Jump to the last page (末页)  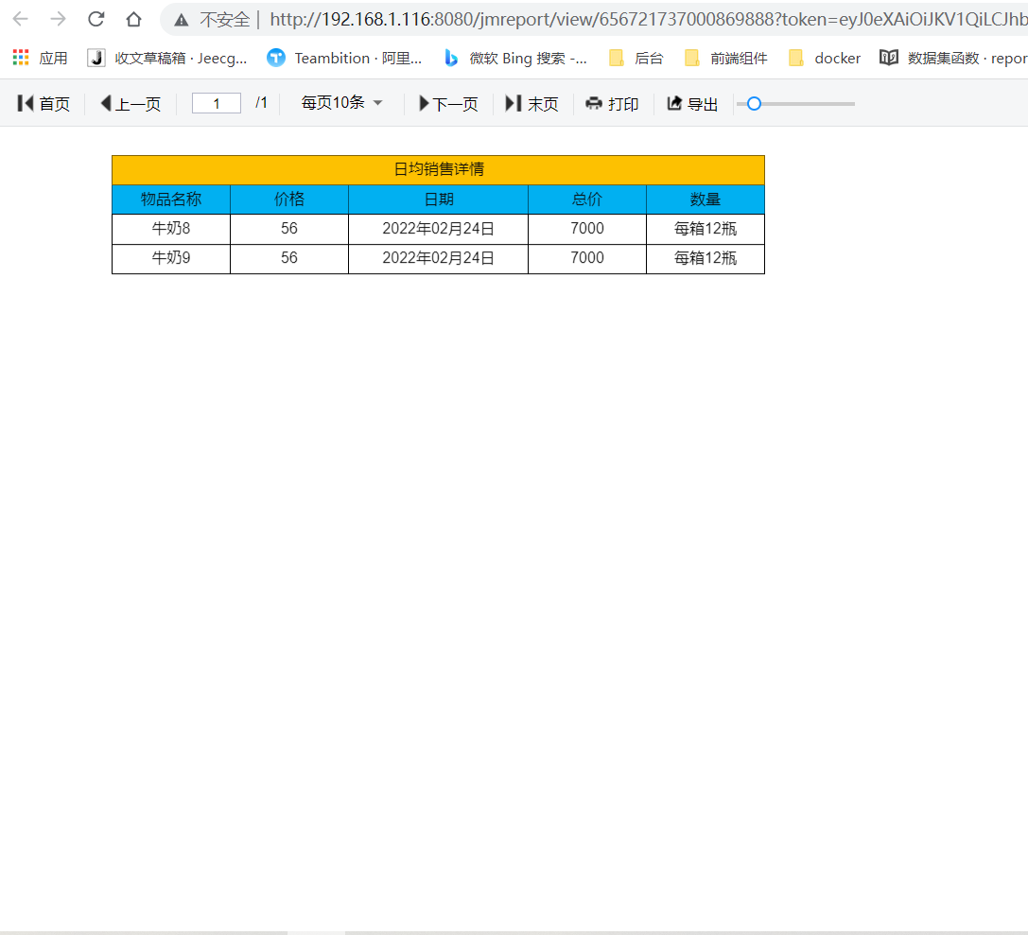(x=531, y=104)
